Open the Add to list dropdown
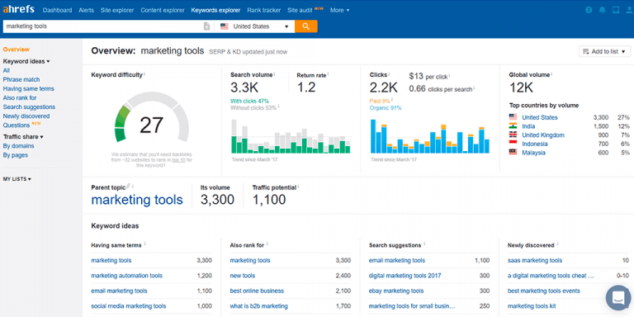The height and width of the screenshot is (317, 634). [605, 51]
